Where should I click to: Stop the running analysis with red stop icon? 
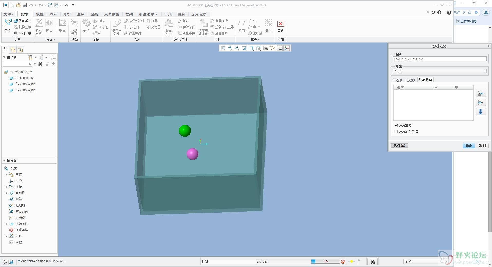(343, 262)
